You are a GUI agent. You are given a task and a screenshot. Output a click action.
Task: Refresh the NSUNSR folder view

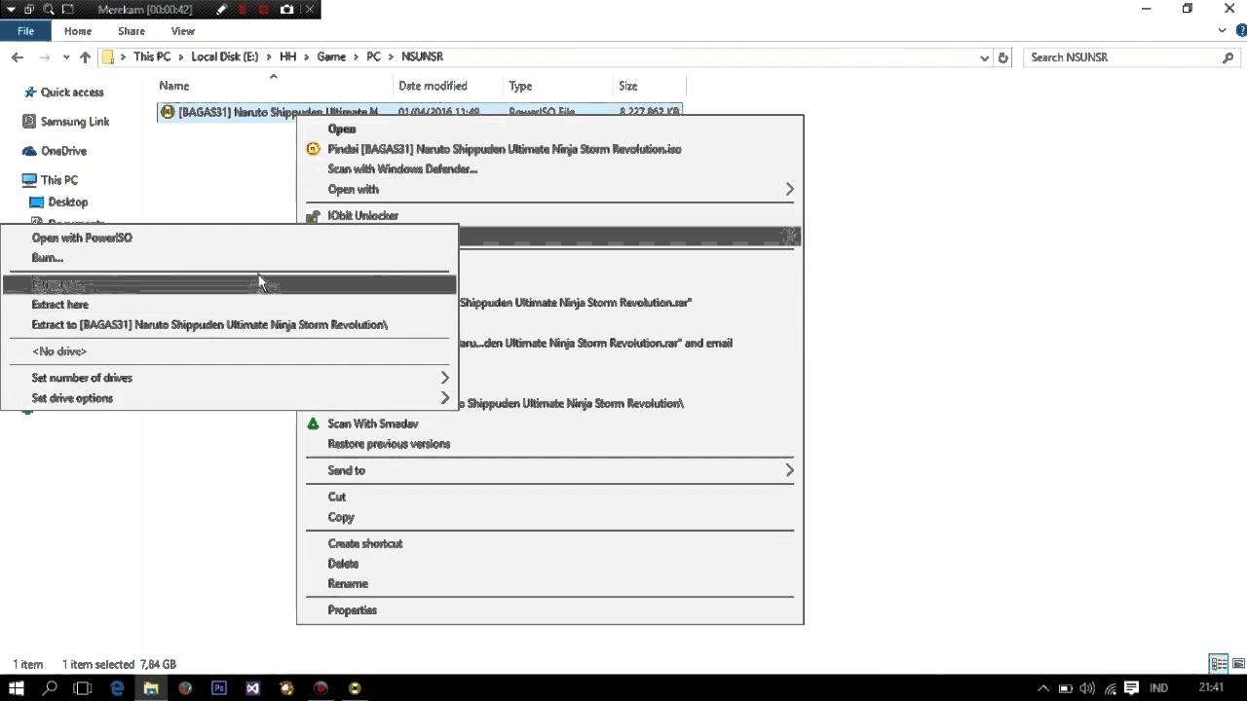tap(1003, 57)
